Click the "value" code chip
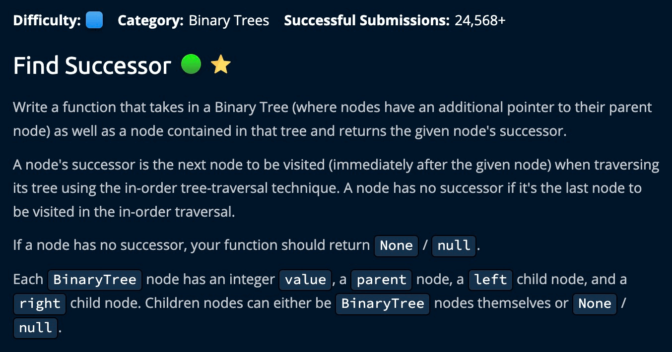 305,280
